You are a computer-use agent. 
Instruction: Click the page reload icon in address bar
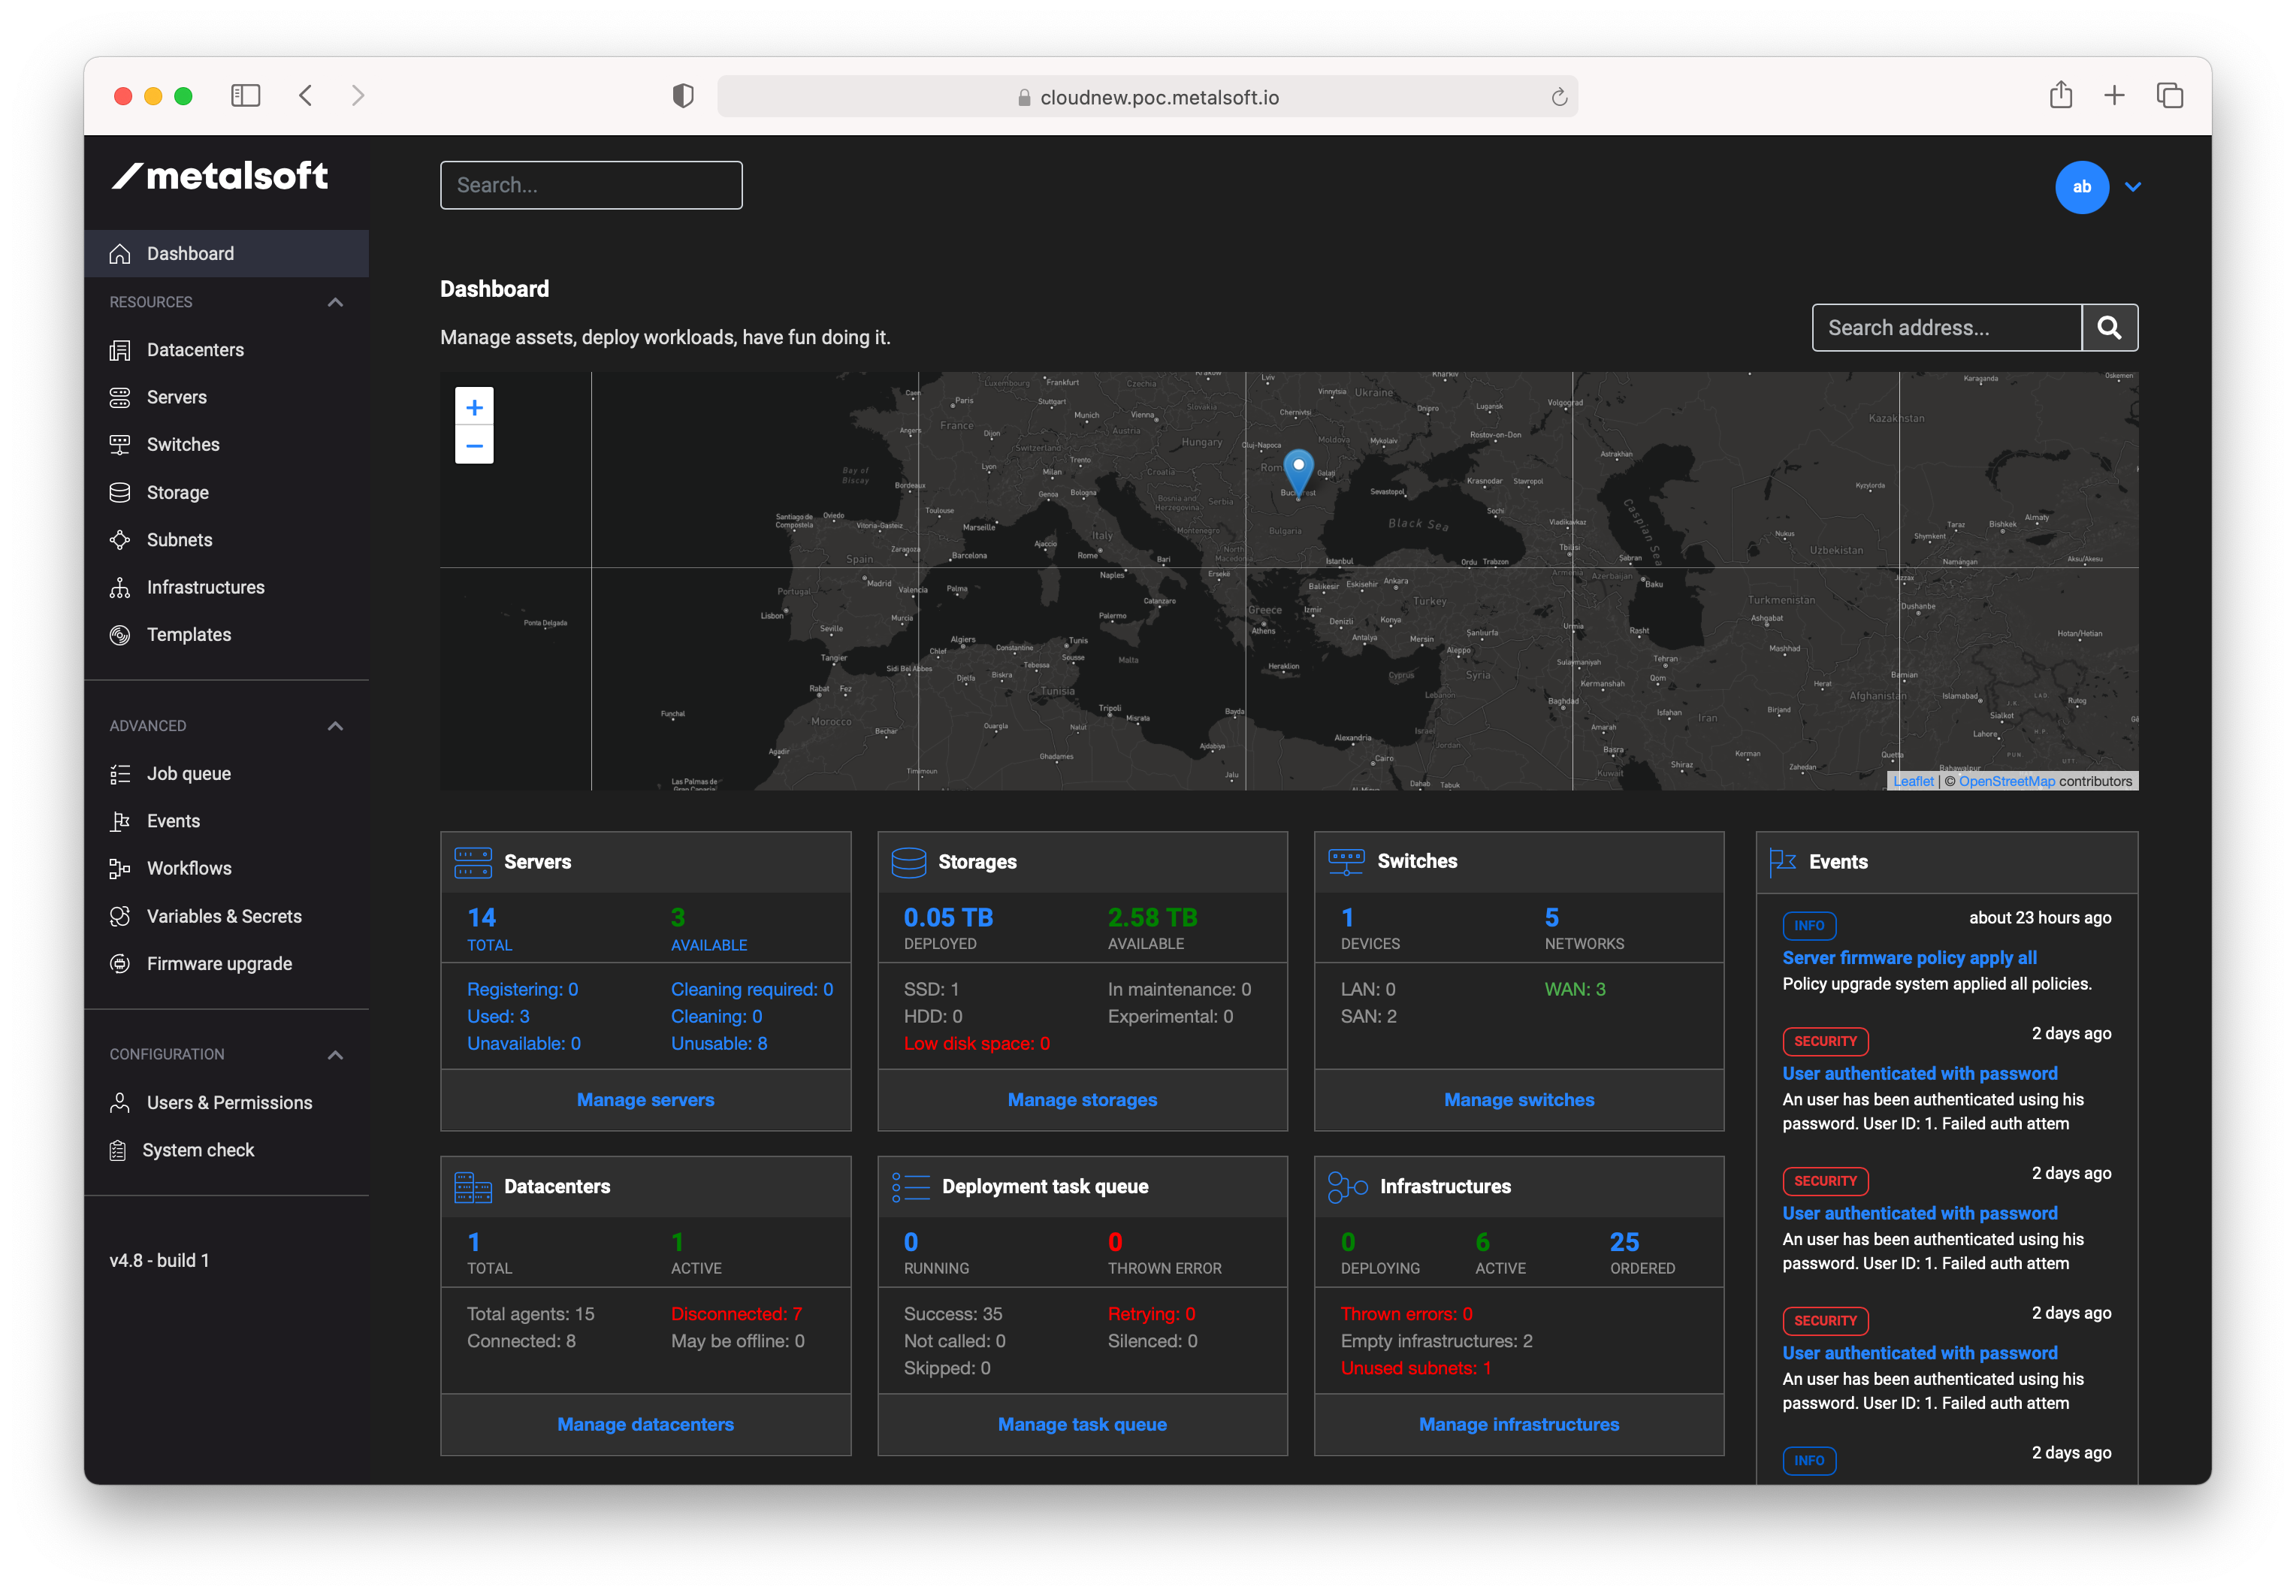point(1558,97)
